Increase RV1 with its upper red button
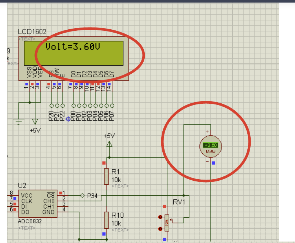 160,217
